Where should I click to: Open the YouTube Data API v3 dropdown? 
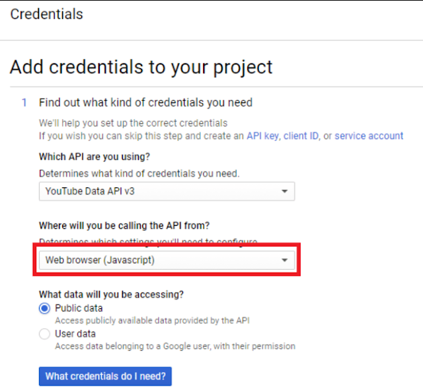click(166, 191)
